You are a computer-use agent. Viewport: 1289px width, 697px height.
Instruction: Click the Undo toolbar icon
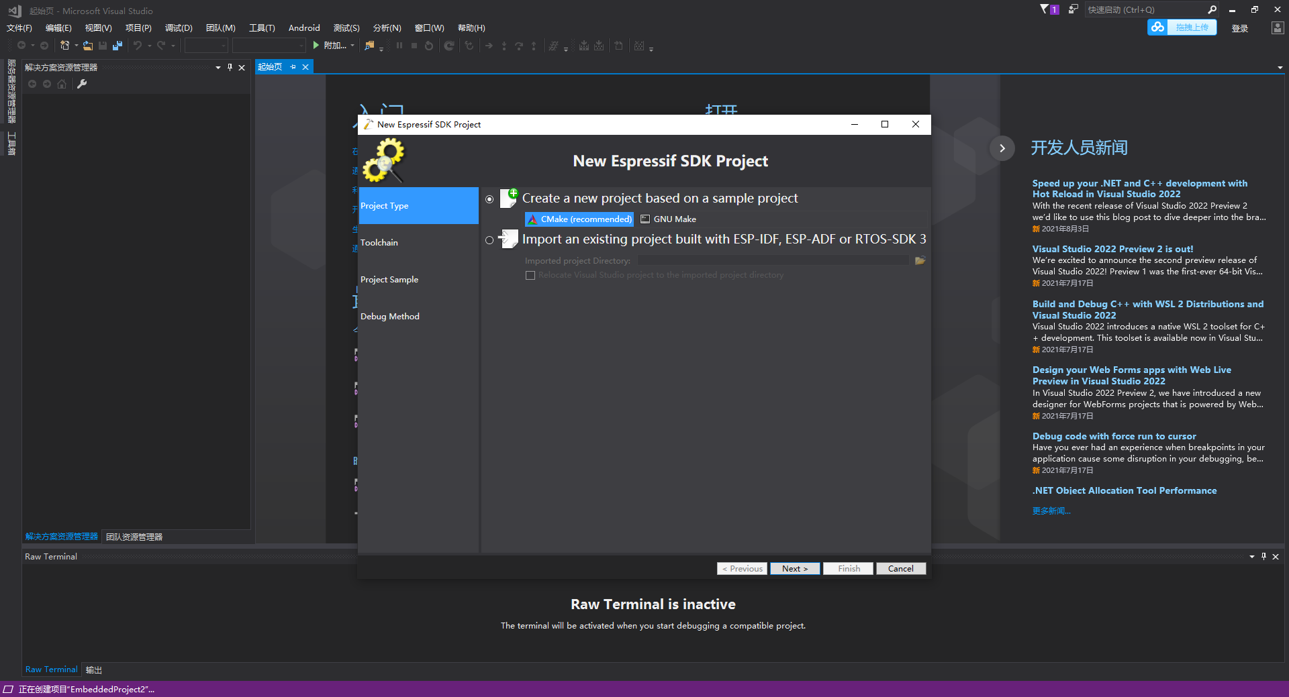pyautogui.click(x=138, y=46)
